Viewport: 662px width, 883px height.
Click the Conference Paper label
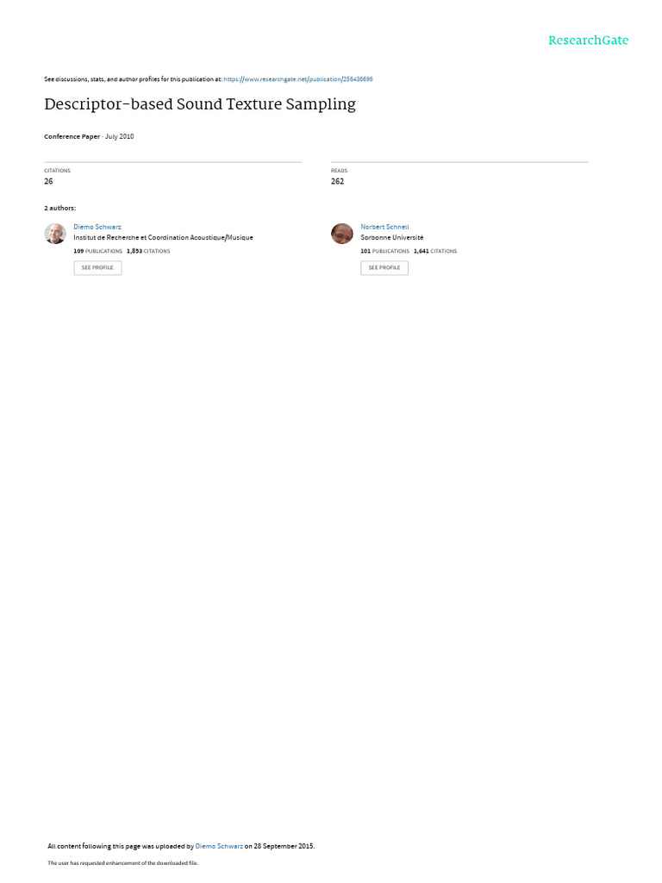(x=72, y=136)
